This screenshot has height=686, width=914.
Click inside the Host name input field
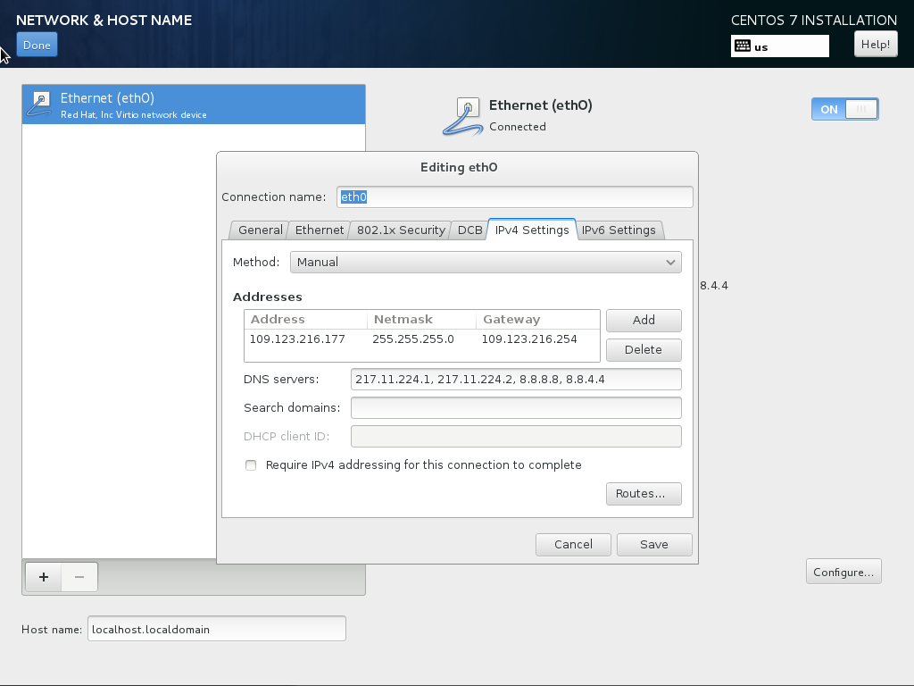click(216, 628)
